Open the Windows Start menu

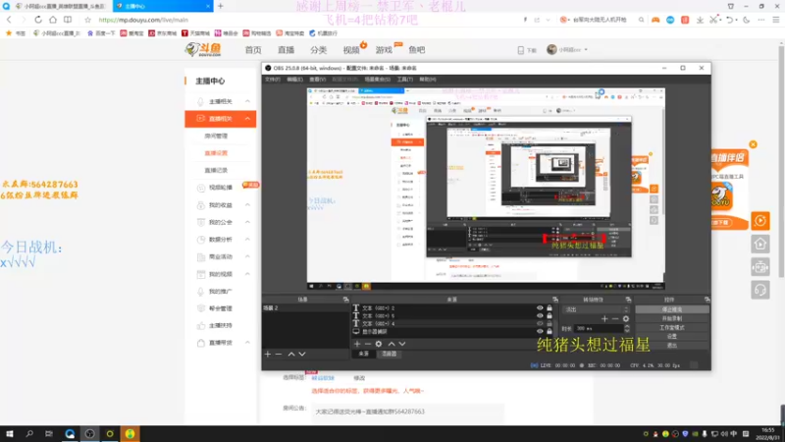[10, 434]
